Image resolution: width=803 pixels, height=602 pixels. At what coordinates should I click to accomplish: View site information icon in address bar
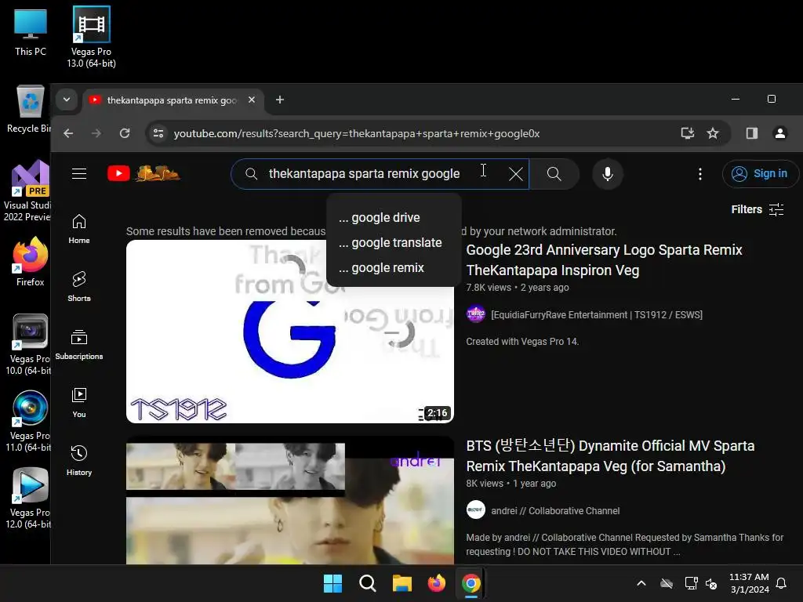[158, 133]
